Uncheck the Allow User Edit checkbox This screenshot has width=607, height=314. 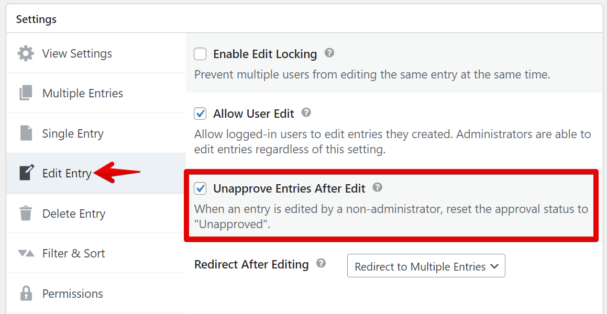[x=200, y=114]
